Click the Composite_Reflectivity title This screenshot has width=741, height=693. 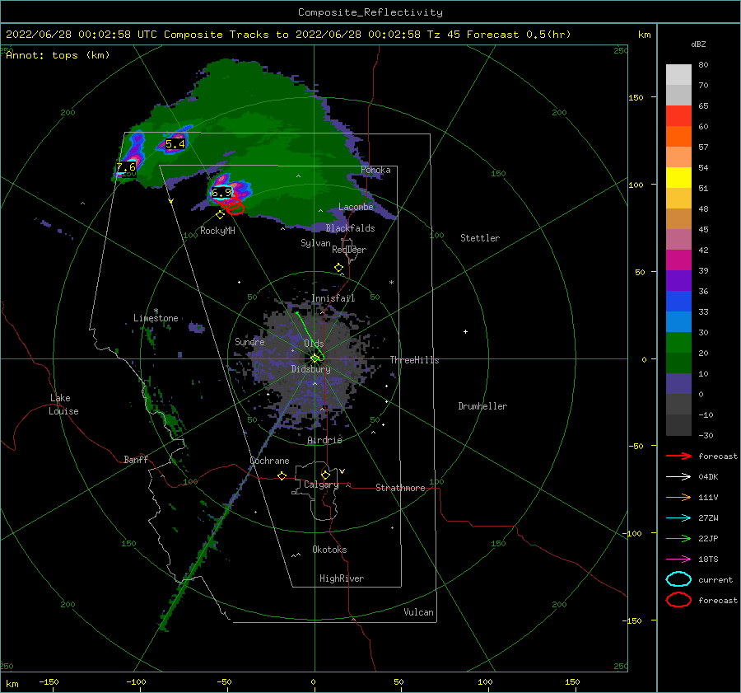coord(370,12)
